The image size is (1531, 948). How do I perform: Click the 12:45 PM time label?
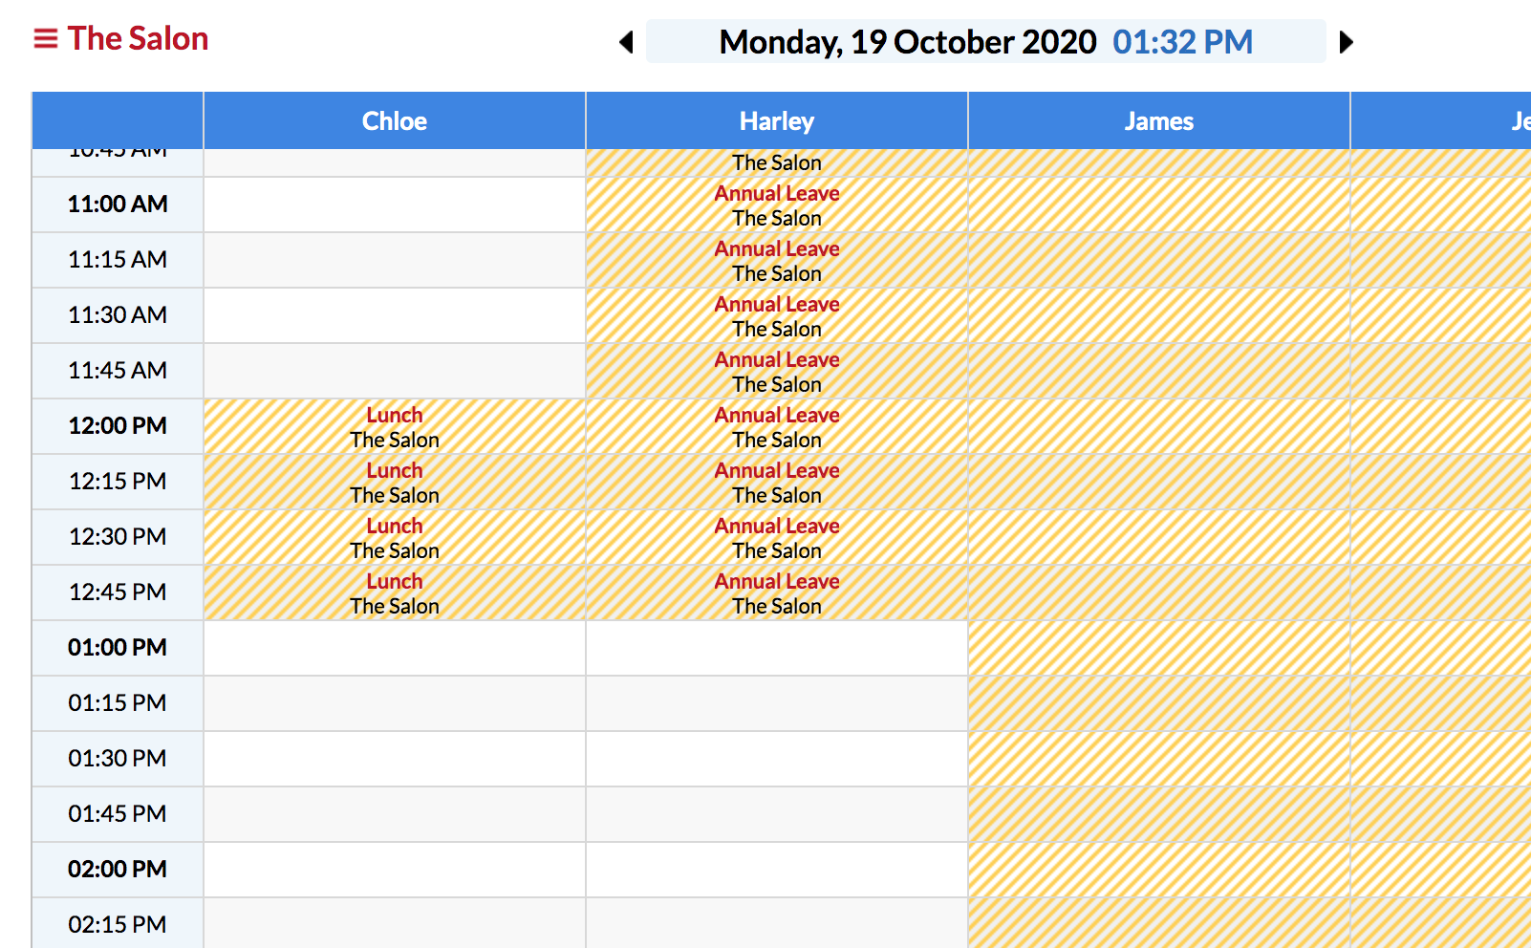pyautogui.click(x=118, y=592)
